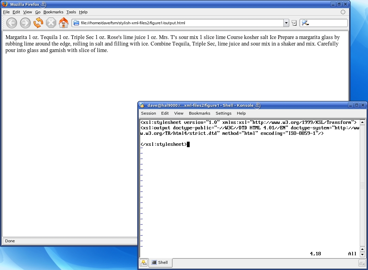Image resolution: width=368 pixels, height=270 pixels.
Task: Open the Konsole Help menu
Action: pyautogui.click(x=241, y=113)
